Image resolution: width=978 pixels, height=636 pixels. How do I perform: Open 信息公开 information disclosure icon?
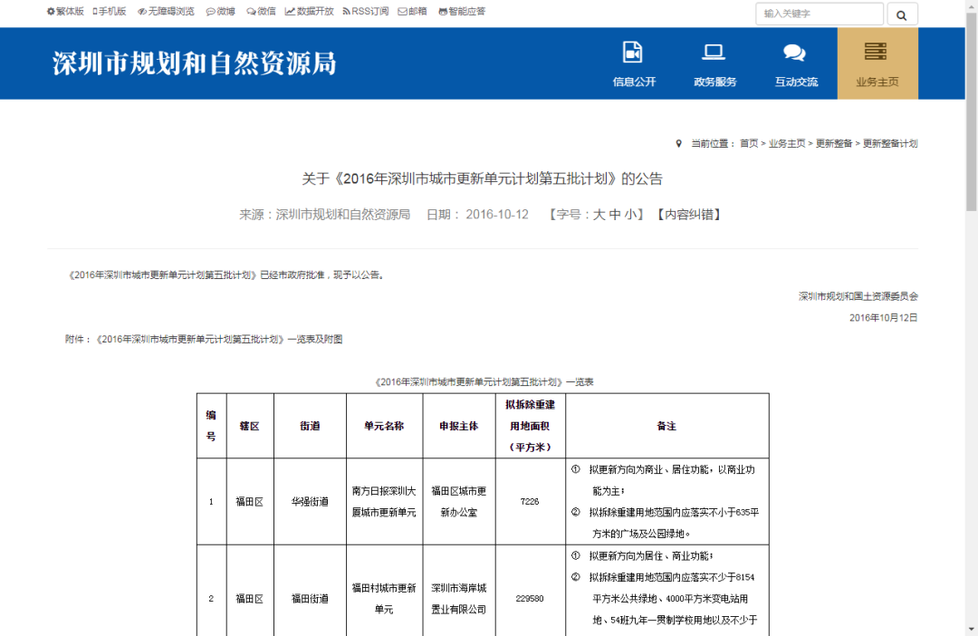[633, 53]
